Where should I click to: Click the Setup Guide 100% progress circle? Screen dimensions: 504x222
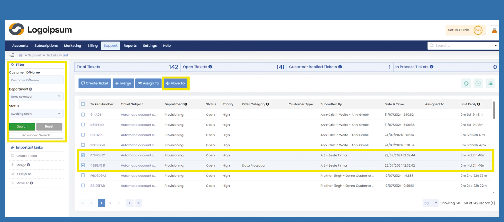click(x=478, y=30)
